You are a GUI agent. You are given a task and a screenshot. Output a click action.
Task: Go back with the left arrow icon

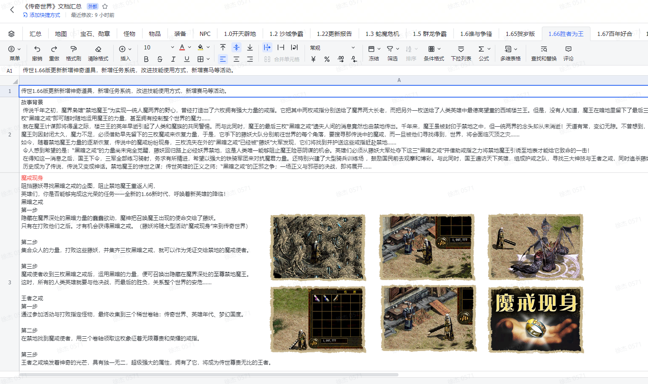click(x=12, y=9)
